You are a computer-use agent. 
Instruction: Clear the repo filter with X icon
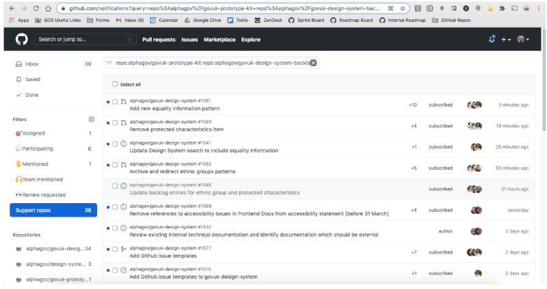(313, 63)
